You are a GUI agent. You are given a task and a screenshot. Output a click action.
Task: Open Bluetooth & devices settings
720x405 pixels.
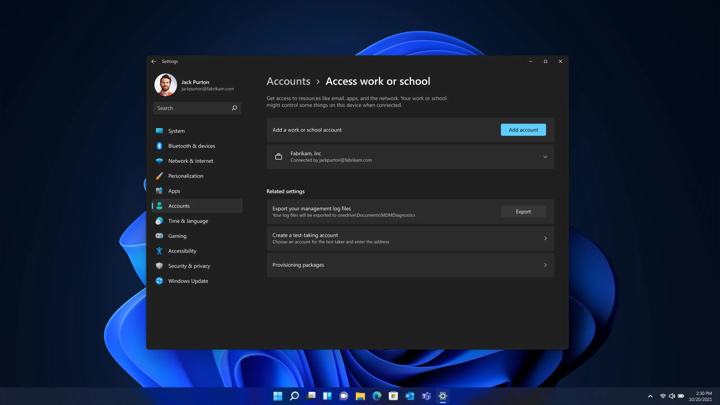pos(192,146)
